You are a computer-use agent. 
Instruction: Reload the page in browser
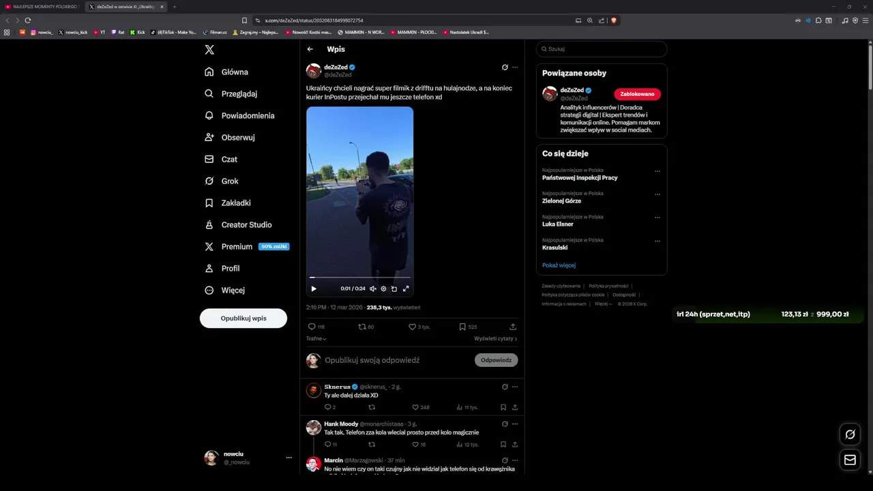pyautogui.click(x=28, y=20)
